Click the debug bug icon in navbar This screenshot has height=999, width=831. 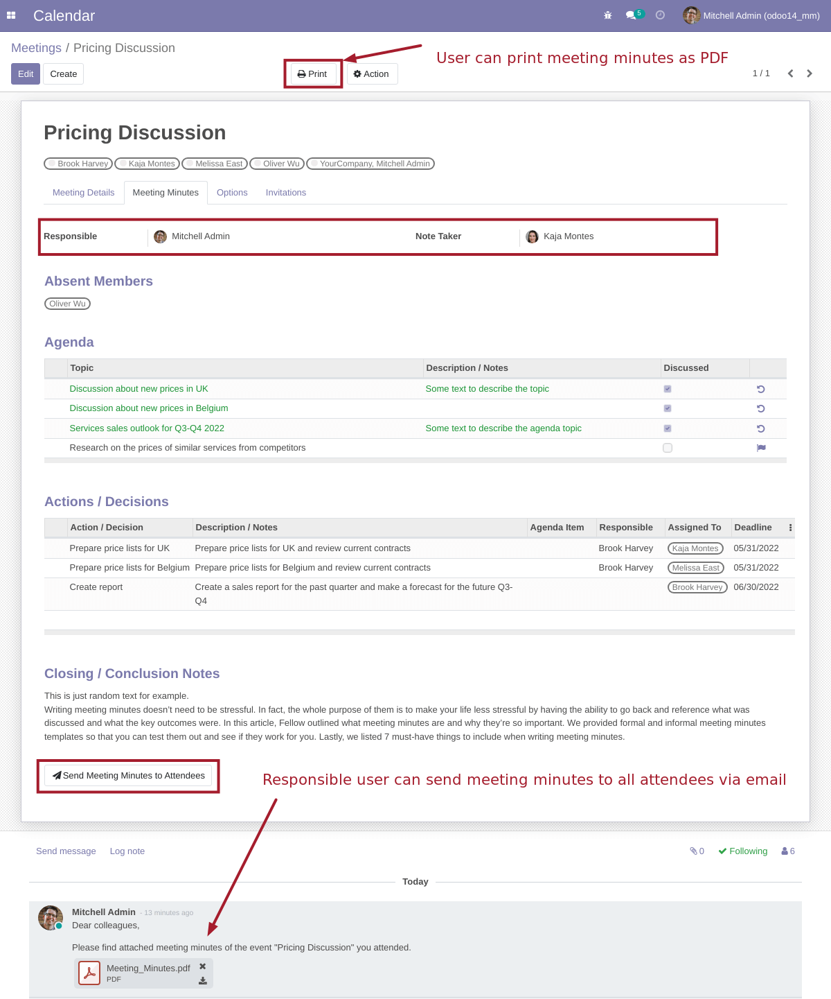[608, 15]
